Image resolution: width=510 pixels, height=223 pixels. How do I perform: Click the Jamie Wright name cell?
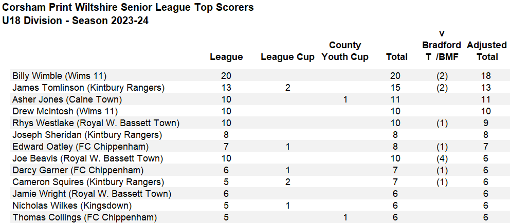[92, 194]
